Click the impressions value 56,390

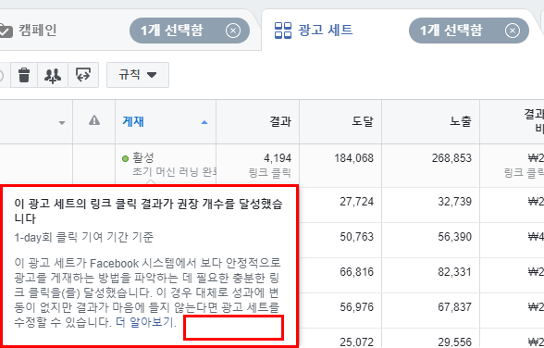pyautogui.click(x=455, y=237)
